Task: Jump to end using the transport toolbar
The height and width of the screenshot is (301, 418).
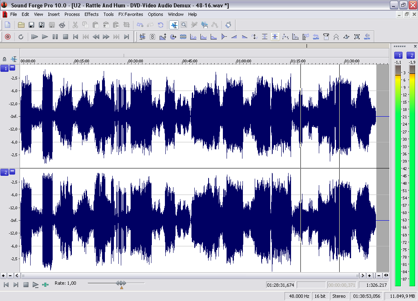Action: pos(127,37)
